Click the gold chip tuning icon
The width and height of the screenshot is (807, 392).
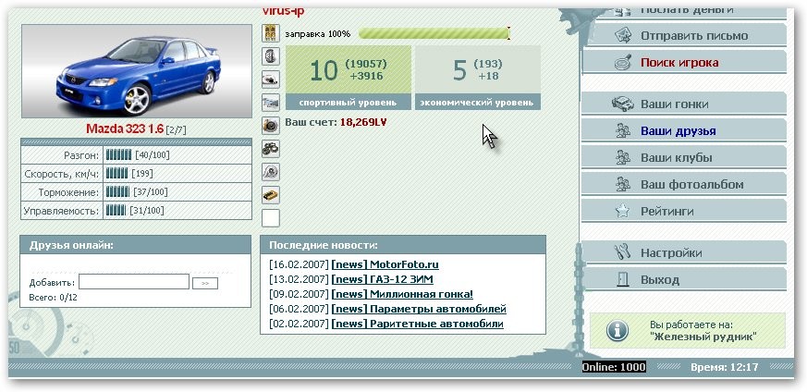coord(270,195)
